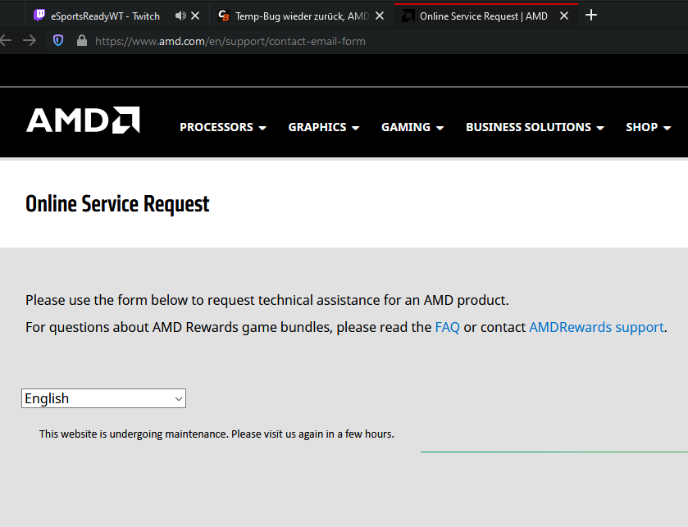Viewport: 688px width, 527px height.
Task: Open the English language dropdown
Action: point(103,398)
